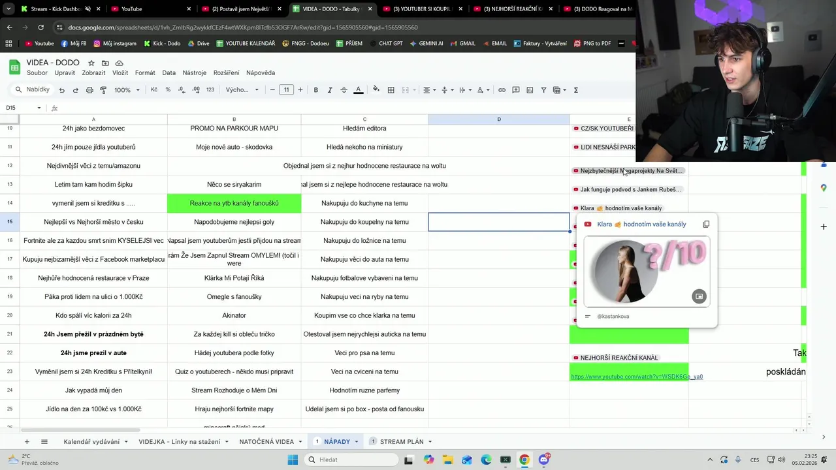The width and height of the screenshot is (836, 470).
Task: Open the Windows Start menu
Action: (292, 460)
